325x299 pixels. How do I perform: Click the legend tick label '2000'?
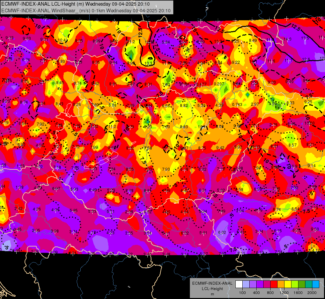(x=312, y=293)
